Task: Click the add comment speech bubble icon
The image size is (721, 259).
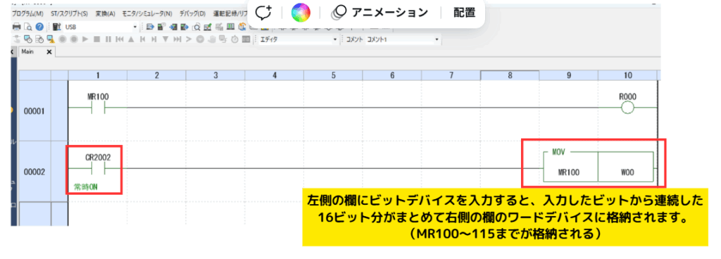Action: pyautogui.click(x=264, y=13)
